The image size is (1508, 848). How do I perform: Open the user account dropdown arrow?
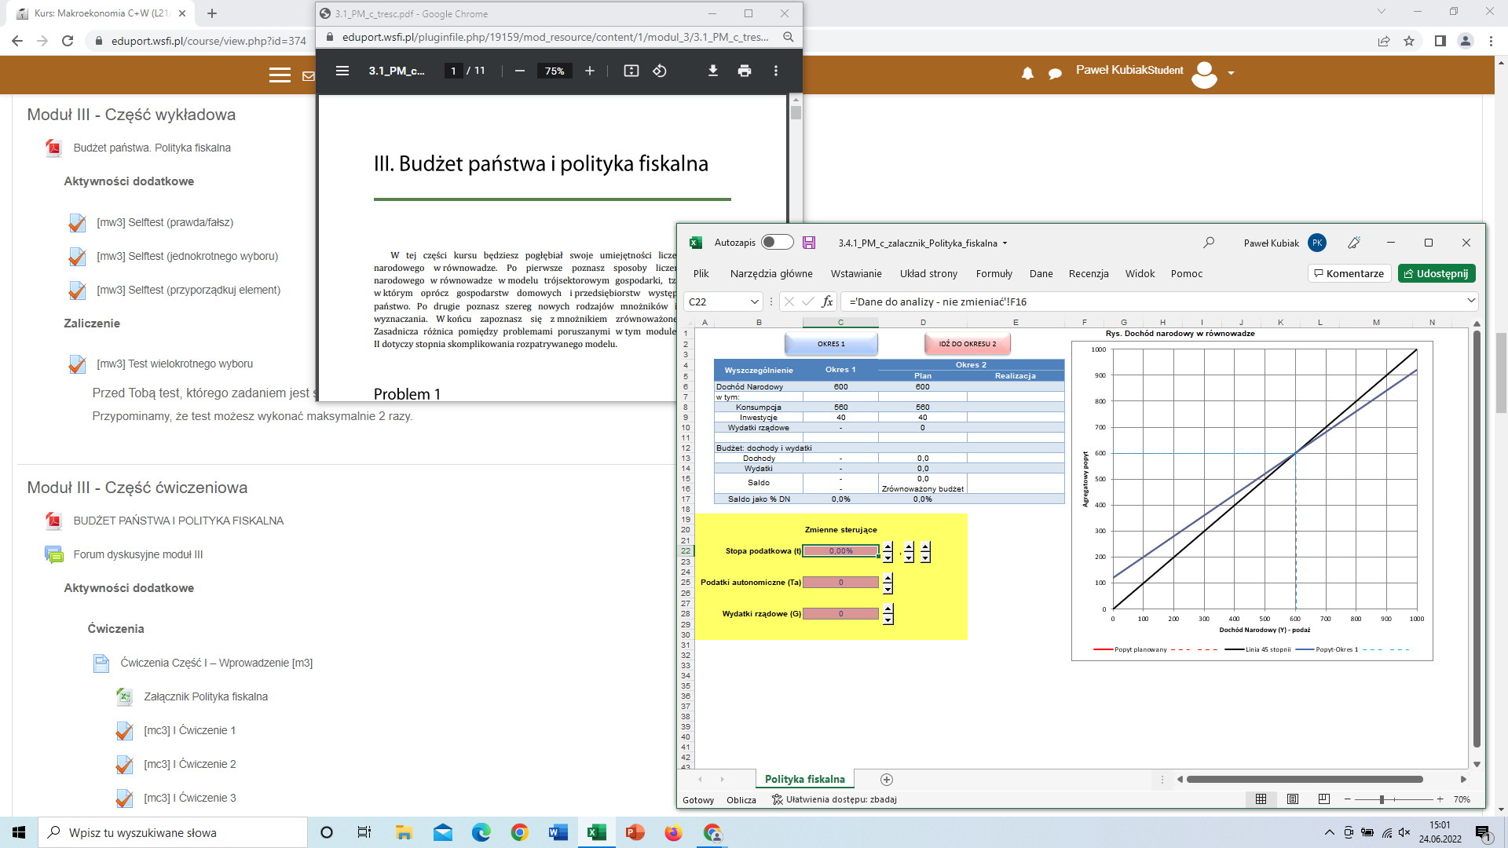pos(1231,72)
